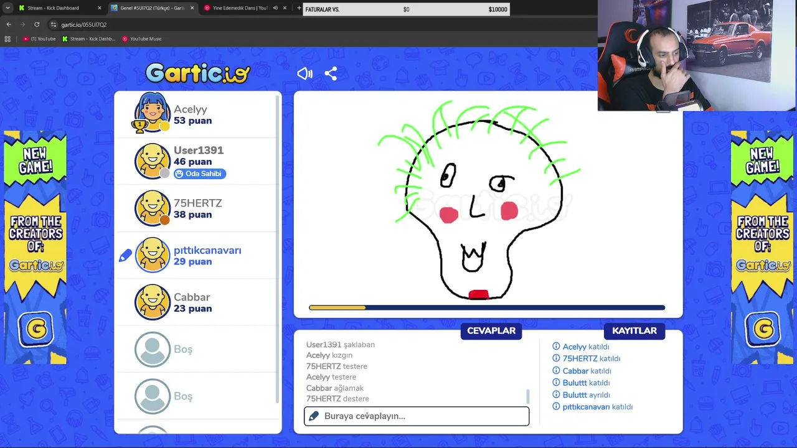Image resolution: width=797 pixels, height=448 pixels.
Task: Open the share icon next to the Gartic logo
Action: click(x=331, y=73)
